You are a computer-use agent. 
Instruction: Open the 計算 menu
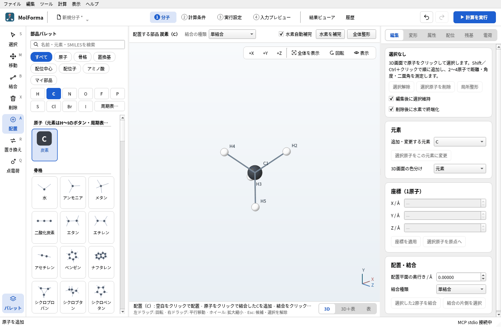62,4
